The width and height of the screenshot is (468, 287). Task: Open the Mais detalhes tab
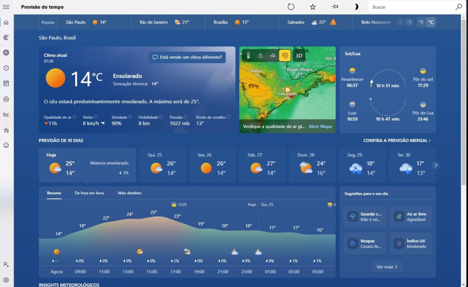(x=129, y=193)
